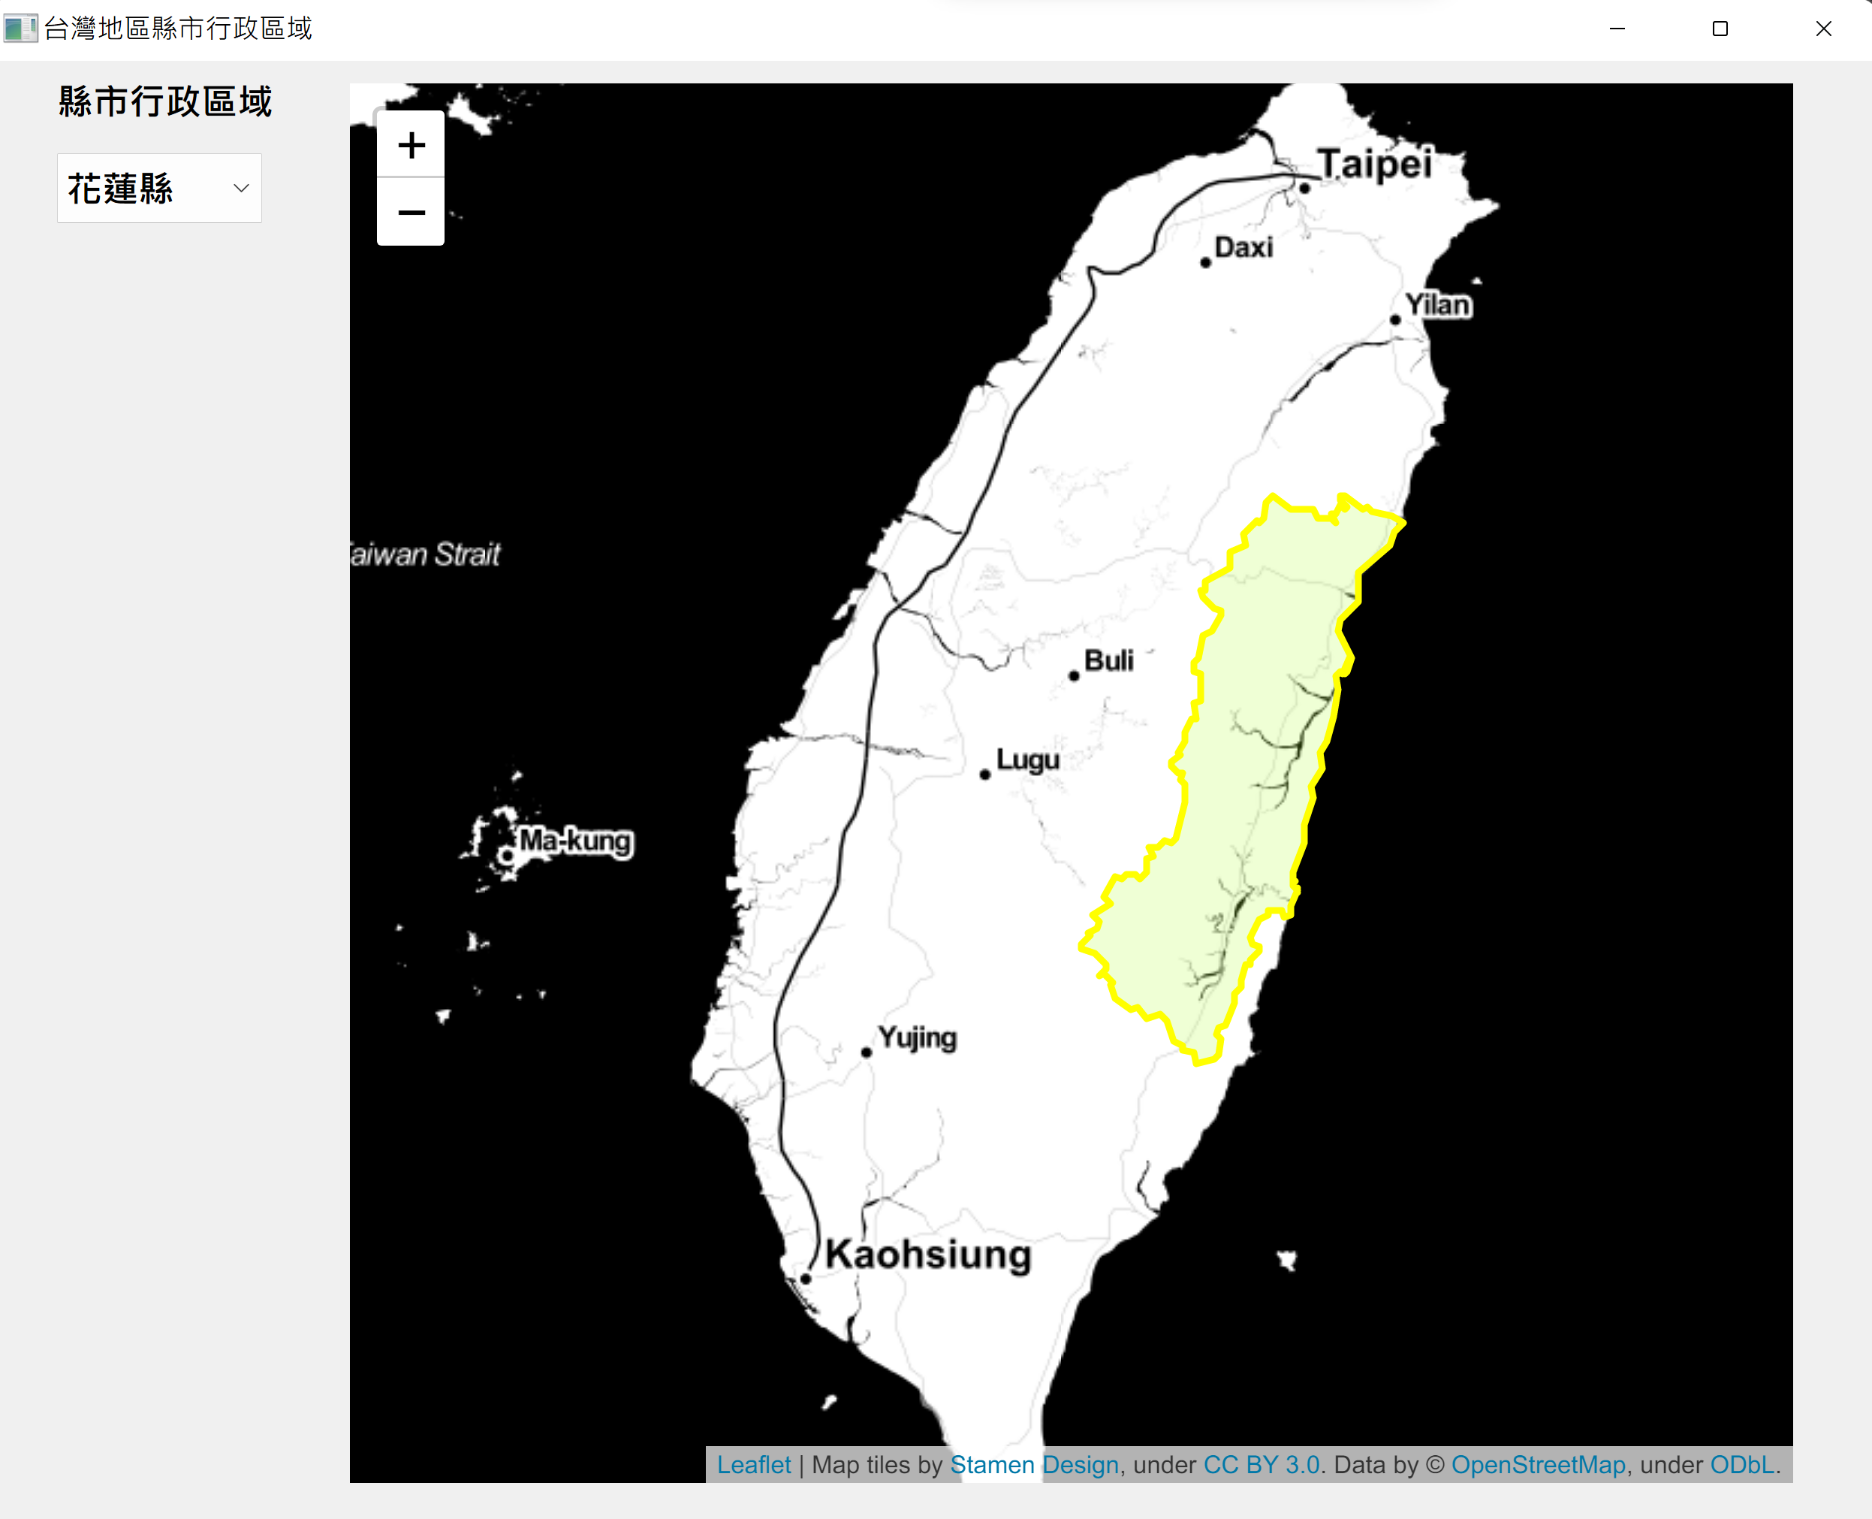1872x1519 pixels.
Task: Open the Leaflet attribution link
Action: 753,1465
